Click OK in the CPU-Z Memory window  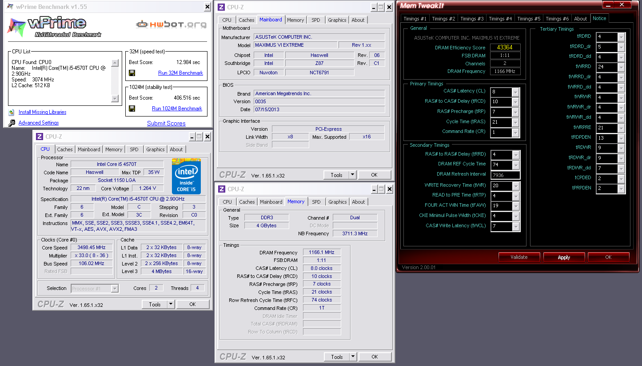coord(375,357)
